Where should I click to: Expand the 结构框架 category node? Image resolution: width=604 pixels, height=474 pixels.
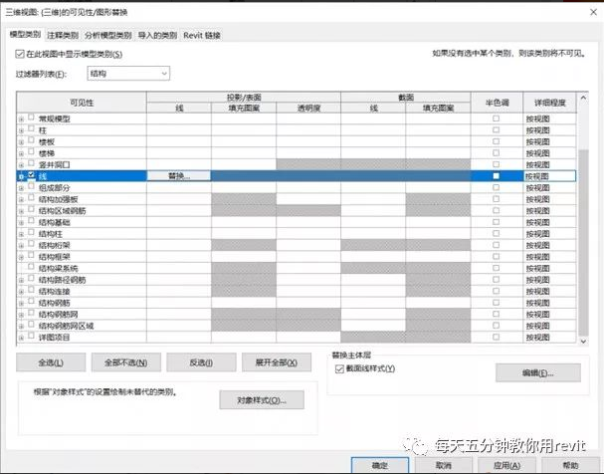[21, 258]
